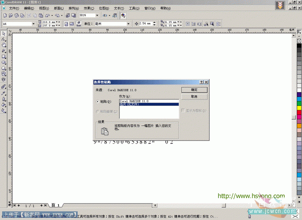Image resolution: width=302 pixels, height=220 pixels.
Task: Open the zoom level 381% dropdown
Action: tap(98, 15)
